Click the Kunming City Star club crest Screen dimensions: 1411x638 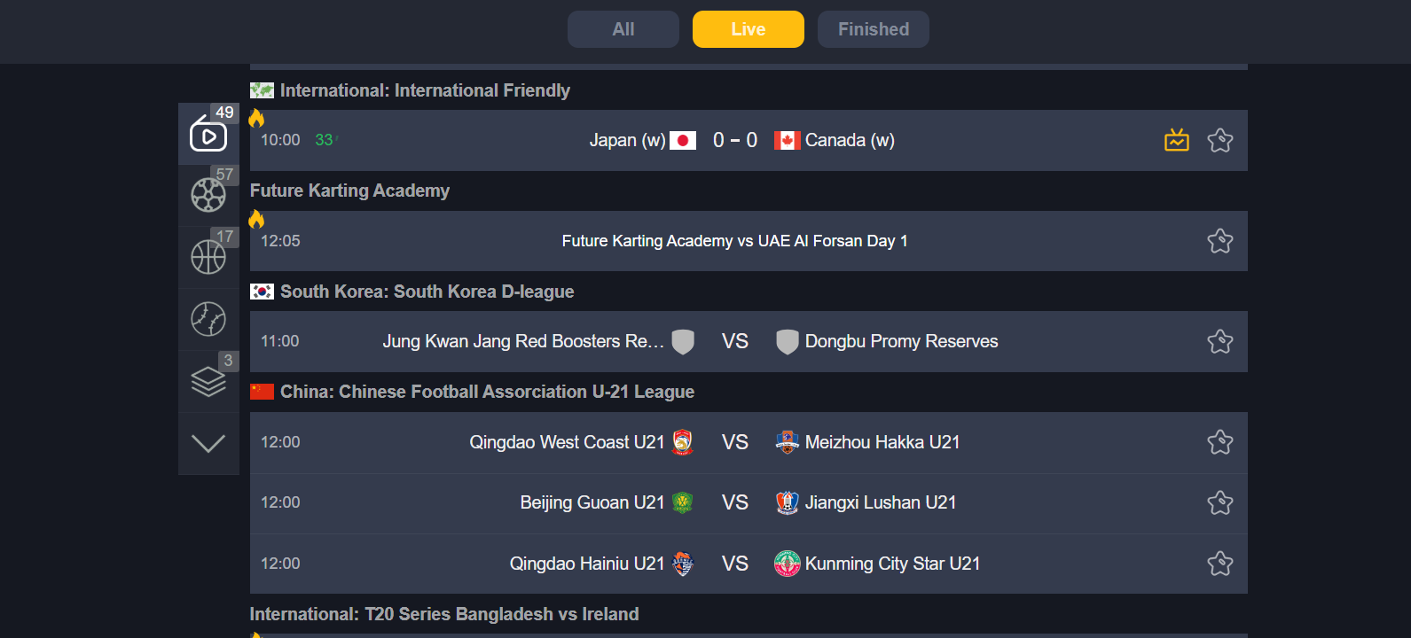pyautogui.click(x=788, y=564)
